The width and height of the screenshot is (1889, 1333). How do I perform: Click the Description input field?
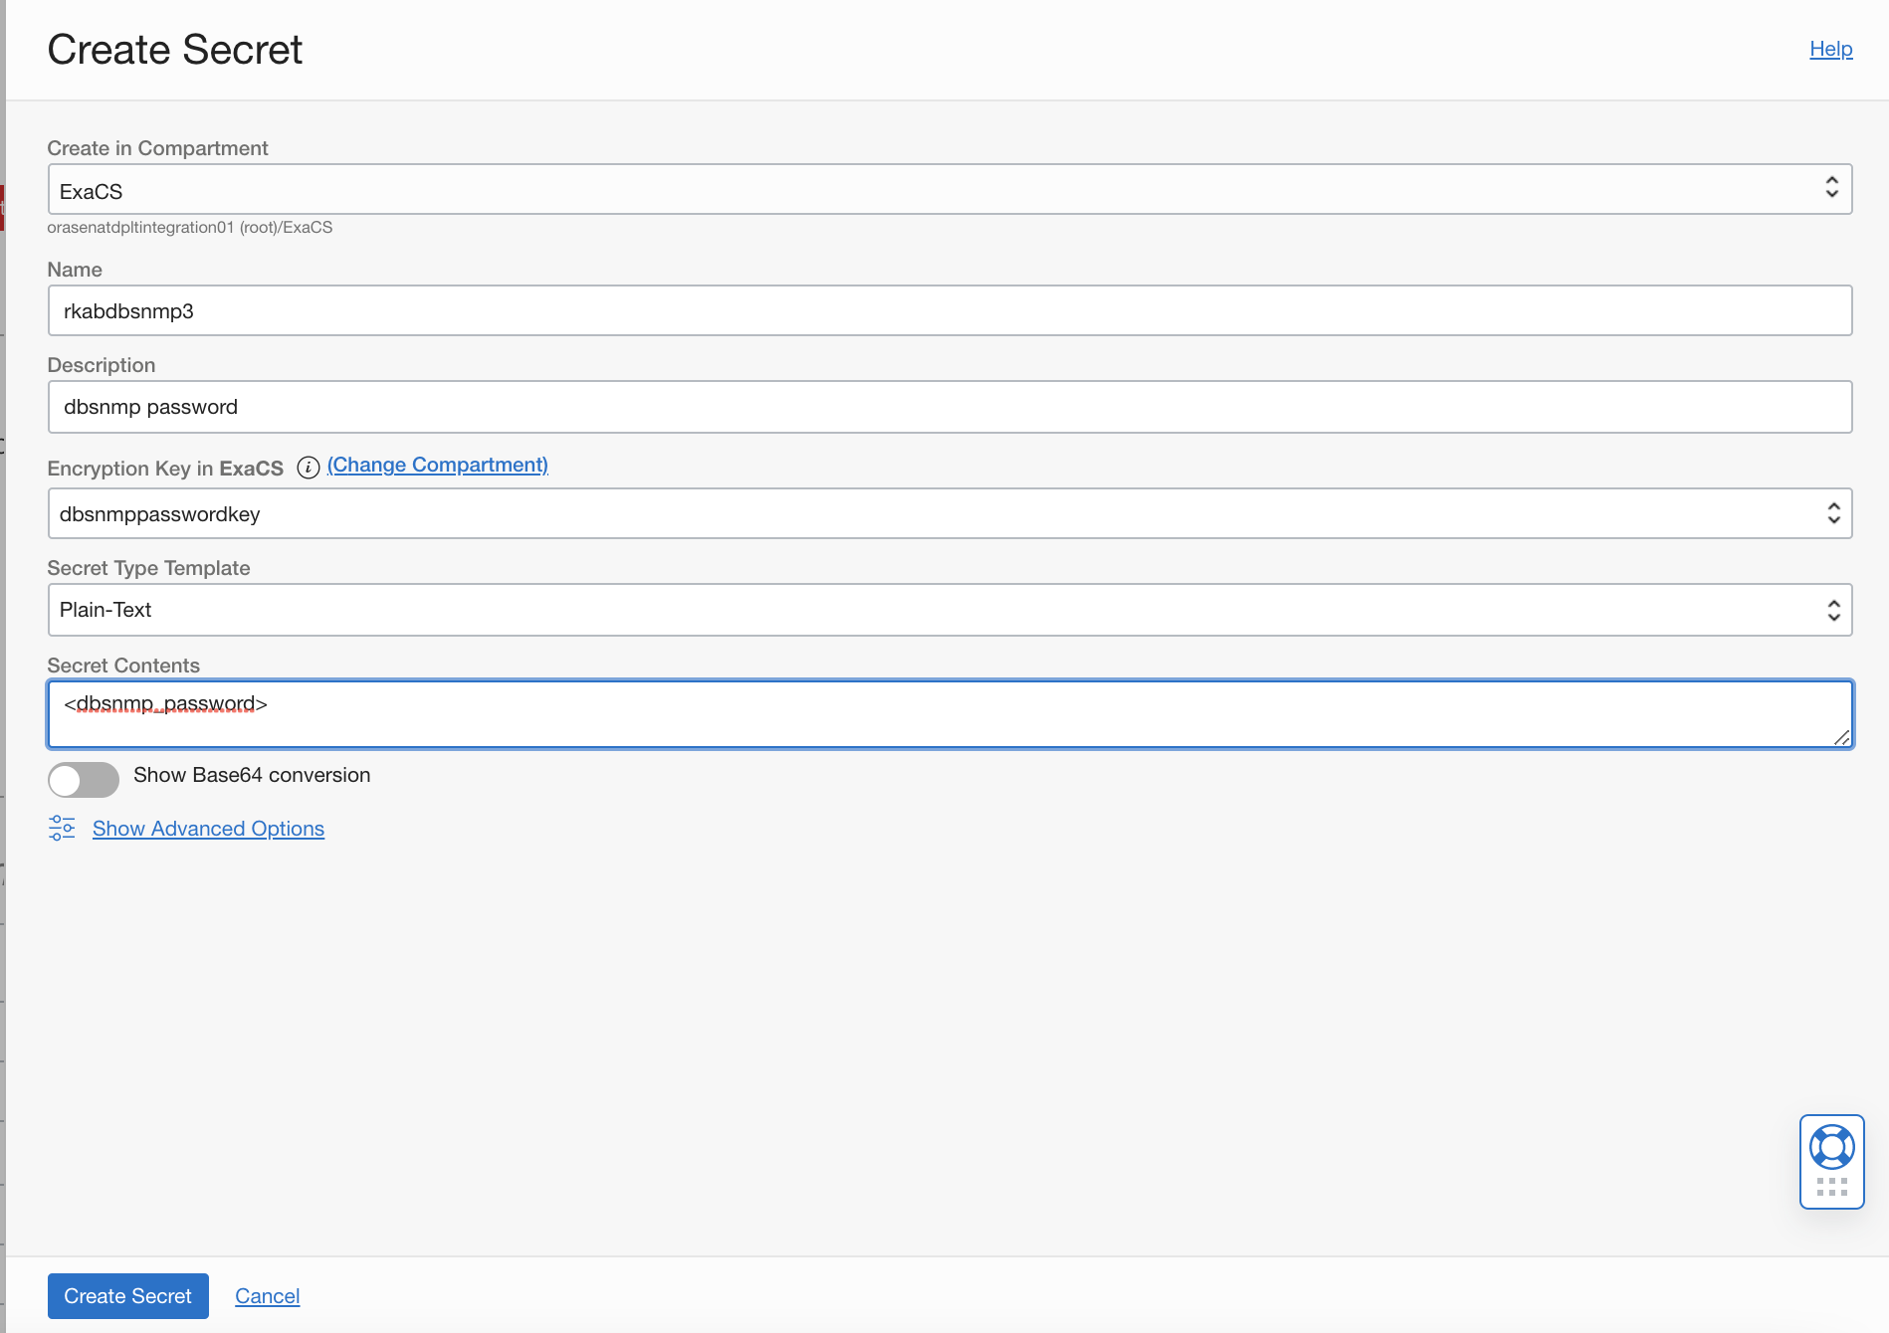949,407
